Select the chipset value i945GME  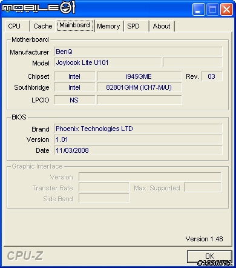[139, 76]
